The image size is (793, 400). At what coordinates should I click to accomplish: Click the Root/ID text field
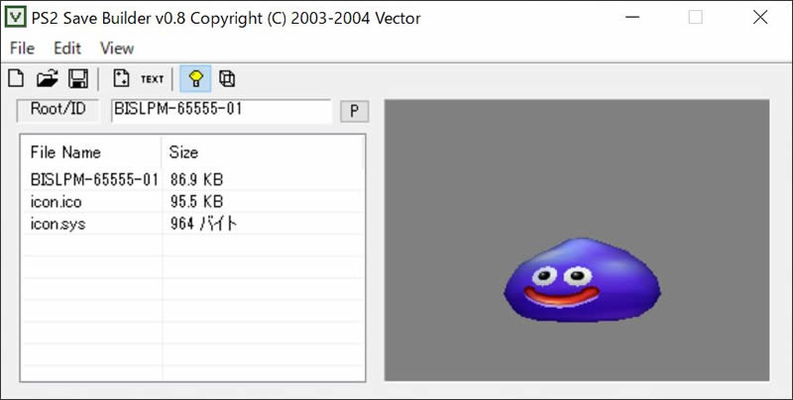tap(221, 111)
